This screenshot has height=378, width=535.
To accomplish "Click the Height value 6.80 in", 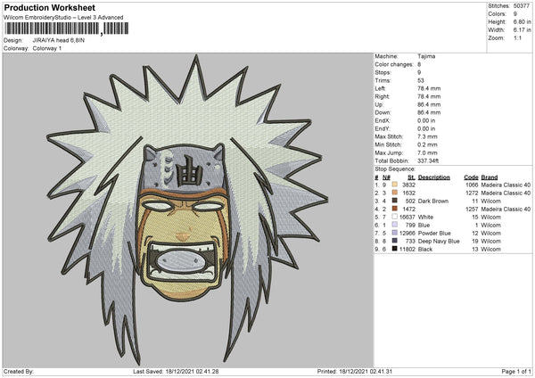I will click(x=522, y=21).
